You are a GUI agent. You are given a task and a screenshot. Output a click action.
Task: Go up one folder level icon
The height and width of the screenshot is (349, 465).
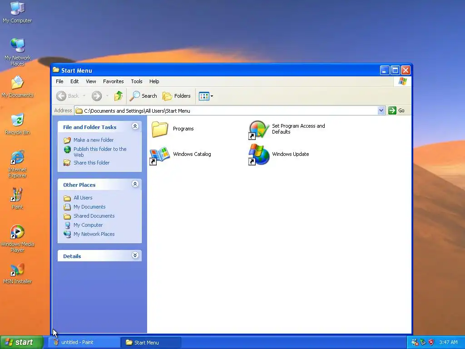119,96
